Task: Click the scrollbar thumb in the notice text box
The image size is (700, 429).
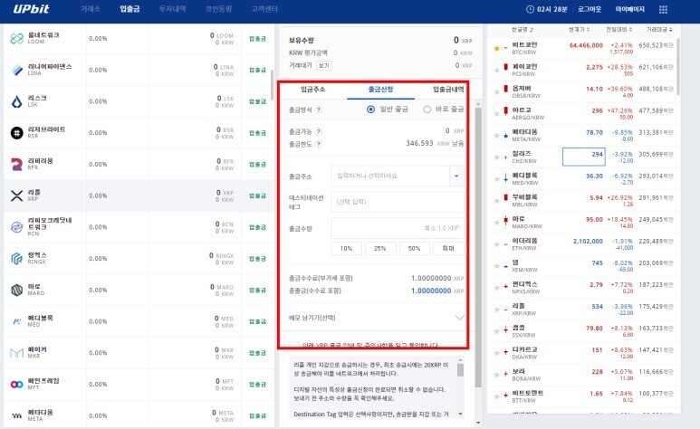Action: pos(460,370)
